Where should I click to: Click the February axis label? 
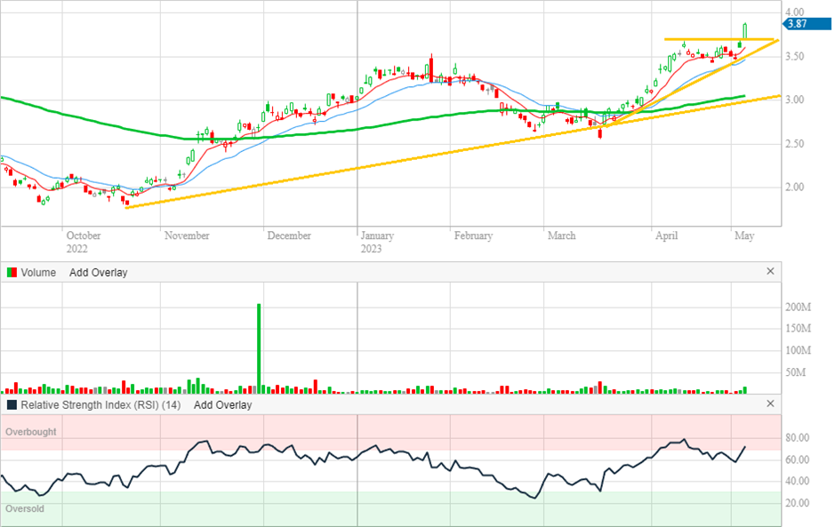(x=473, y=236)
